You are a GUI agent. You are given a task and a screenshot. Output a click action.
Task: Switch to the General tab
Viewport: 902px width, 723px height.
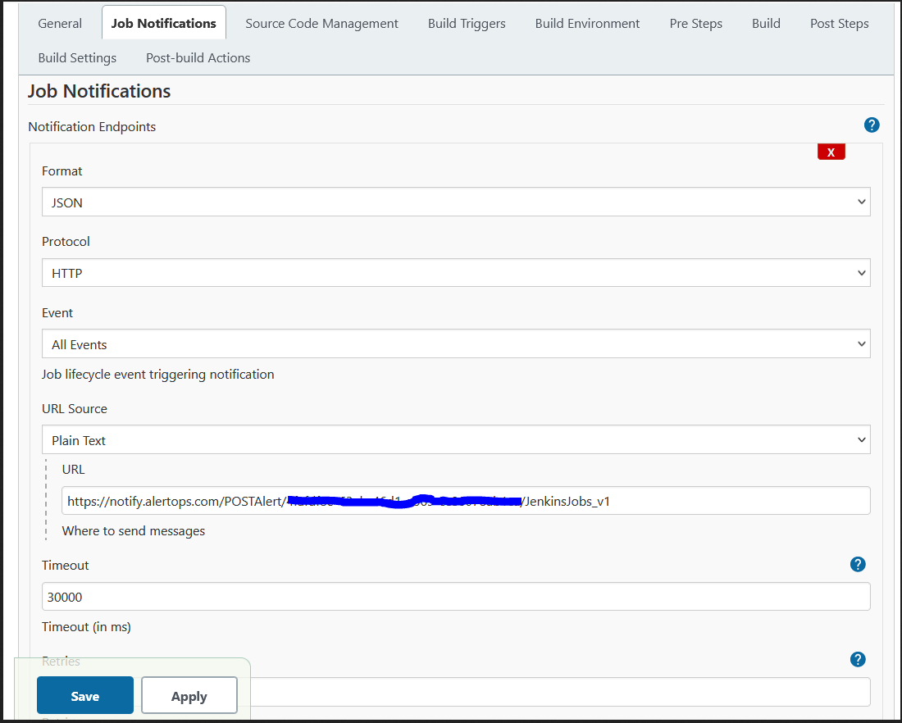point(60,24)
